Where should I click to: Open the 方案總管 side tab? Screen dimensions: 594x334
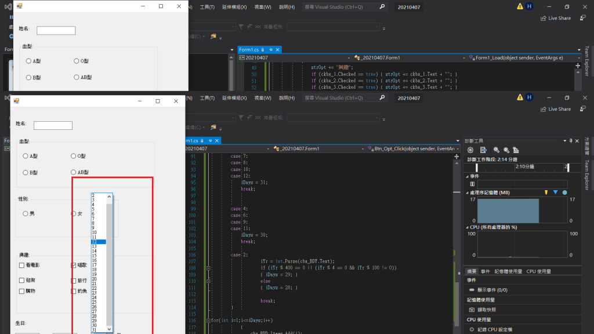(587, 146)
